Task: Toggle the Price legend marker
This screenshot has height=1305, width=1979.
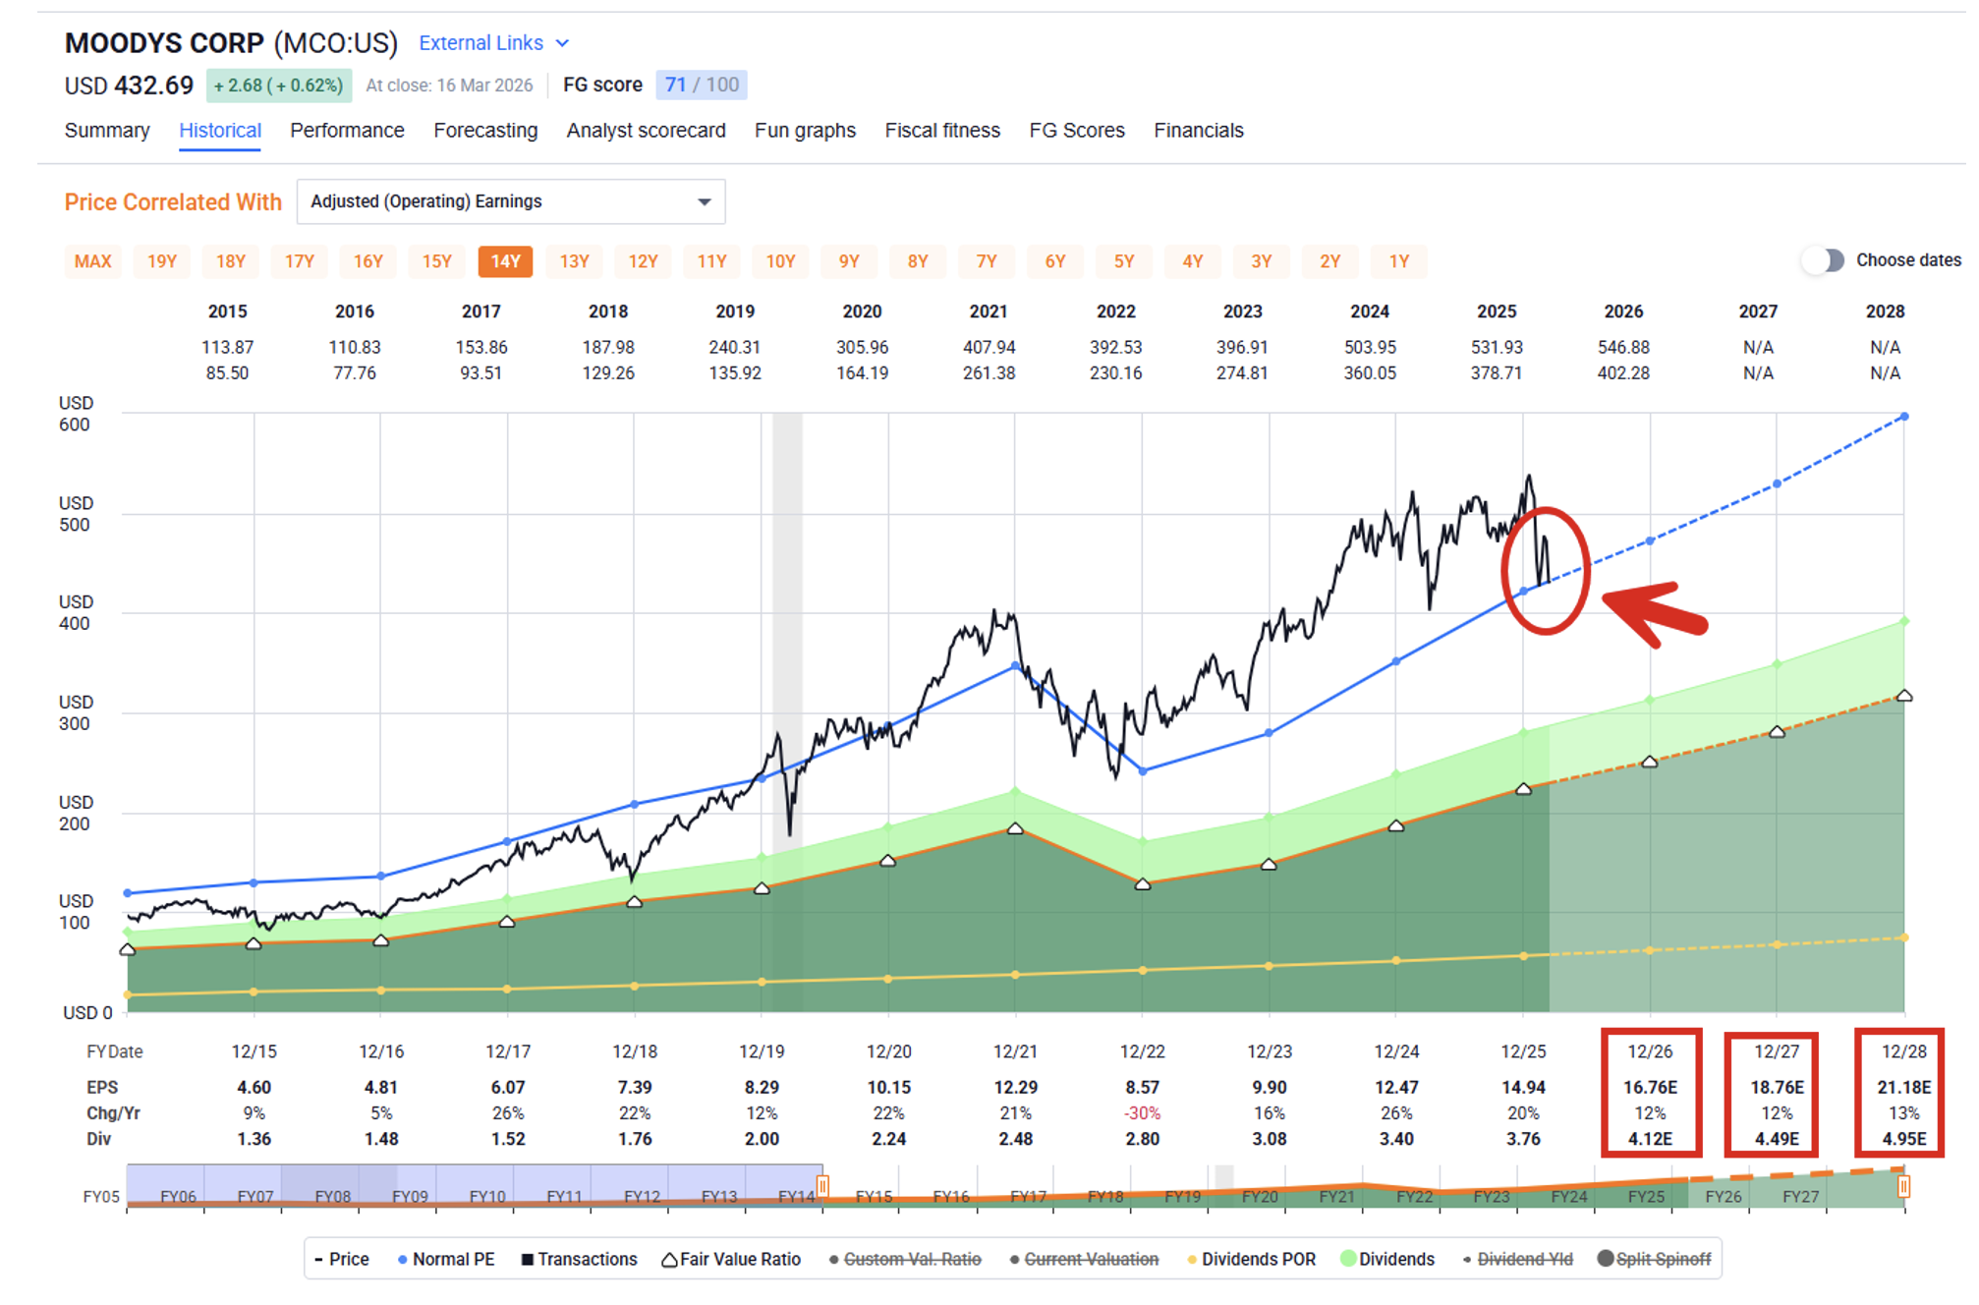Action: pos(318,1260)
